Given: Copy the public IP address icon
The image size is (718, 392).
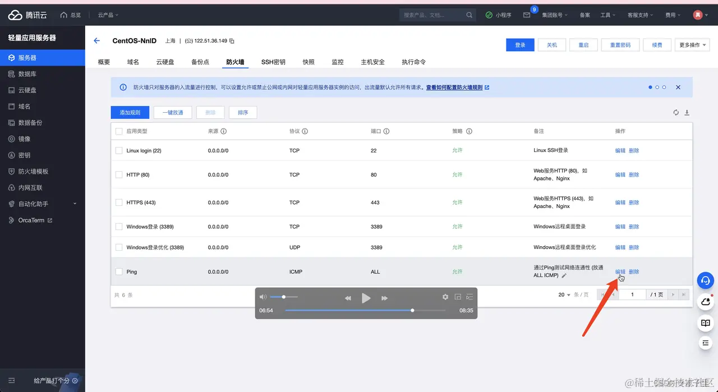Looking at the screenshot, I should tap(232, 41).
